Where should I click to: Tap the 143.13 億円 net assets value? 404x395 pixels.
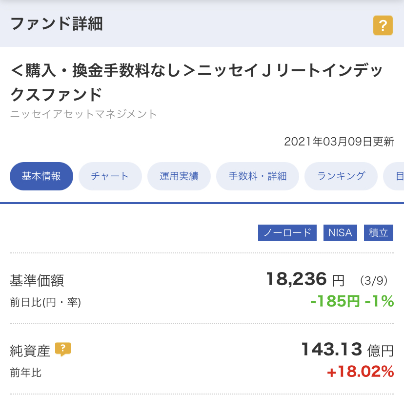pyautogui.click(x=347, y=350)
